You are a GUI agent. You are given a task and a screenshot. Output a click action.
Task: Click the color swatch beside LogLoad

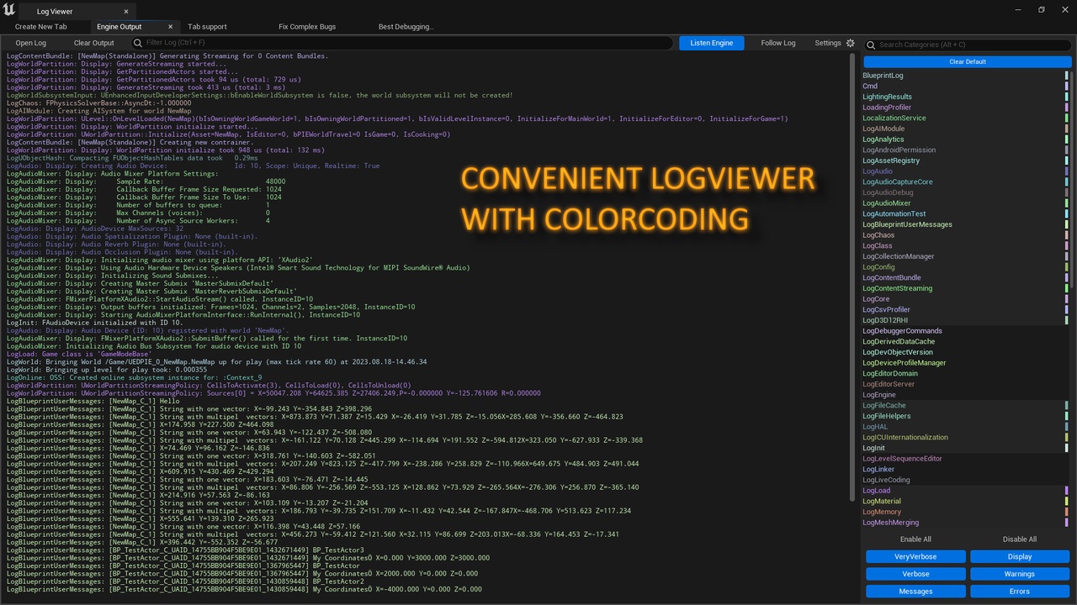1067,491
